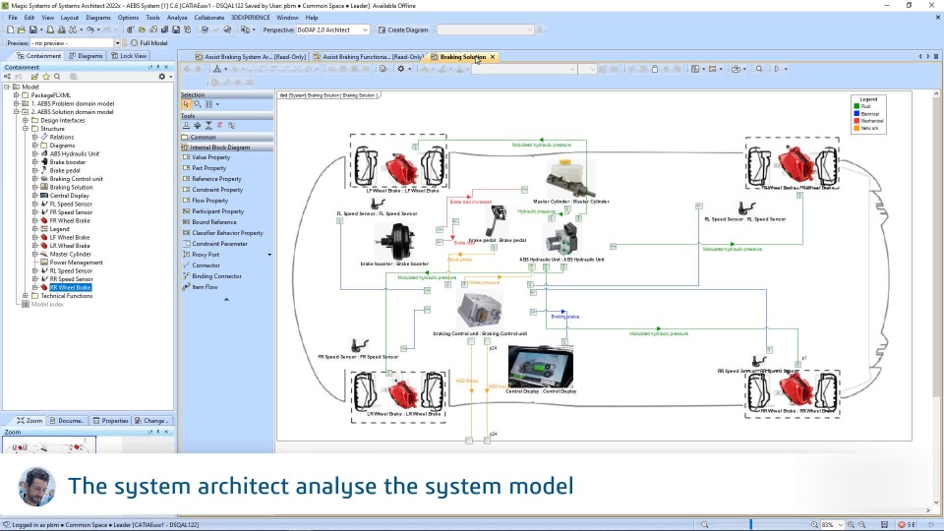Image resolution: width=944 pixels, height=531 pixels.
Task: Switch to the Lock View tab
Action: 129,56
